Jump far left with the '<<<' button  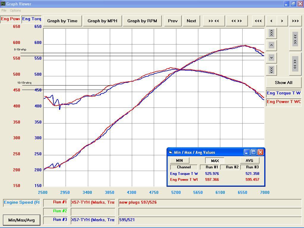coord(258,21)
